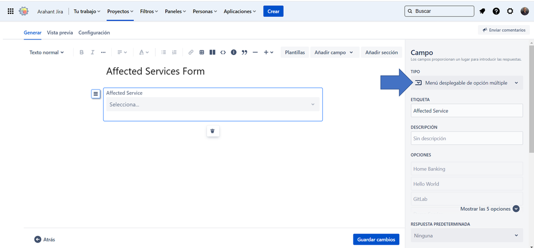
Task: Click the Affected Services Form title
Action: point(156,71)
